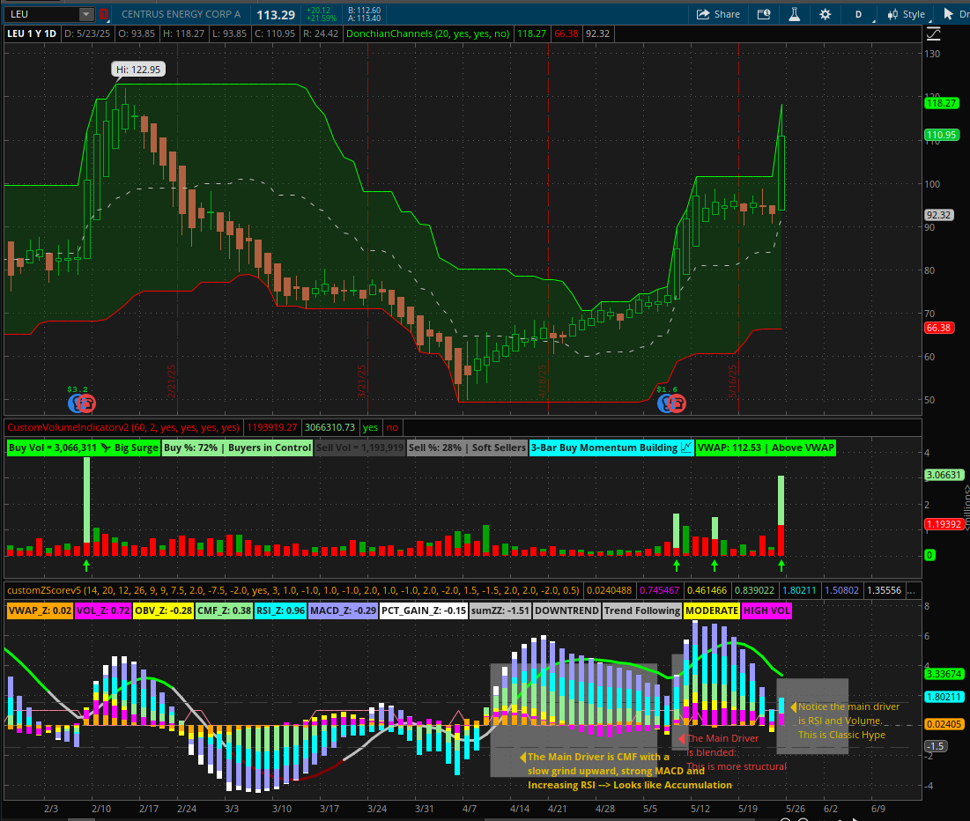970x821 pixels.
Task: Open the D time frame selector
Action: pyautogui.click(x=859, y=14)
